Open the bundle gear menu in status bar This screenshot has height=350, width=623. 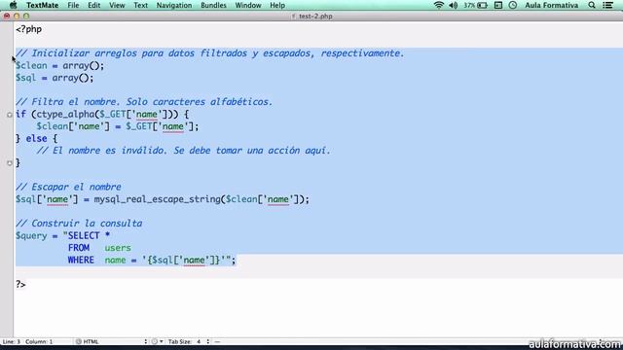point(158,341)
